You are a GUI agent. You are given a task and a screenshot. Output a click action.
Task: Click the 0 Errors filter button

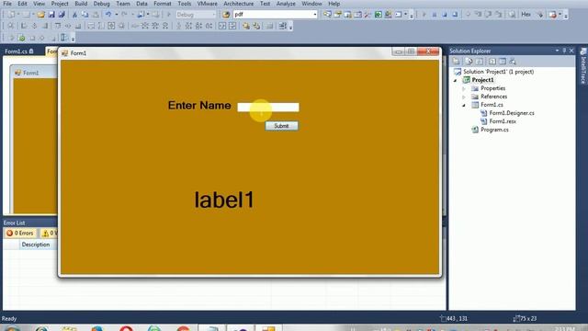click(20, 233)
